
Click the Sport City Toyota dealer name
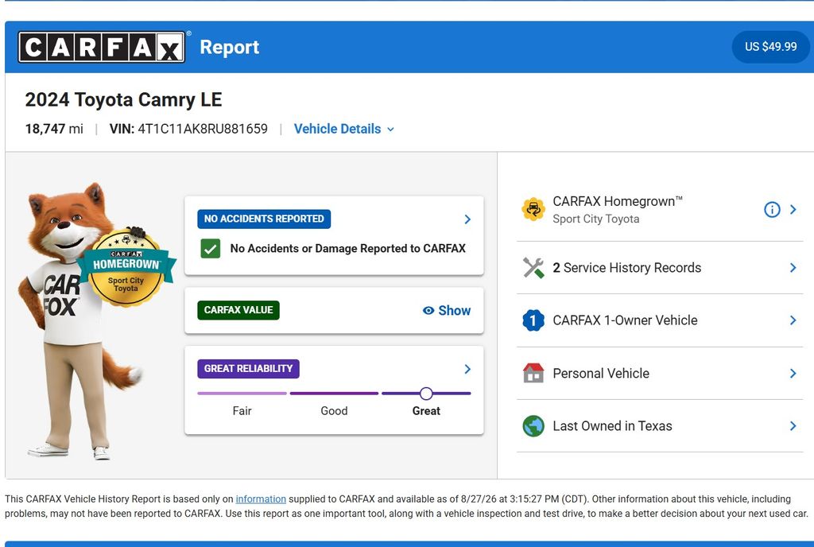(596, 219)
